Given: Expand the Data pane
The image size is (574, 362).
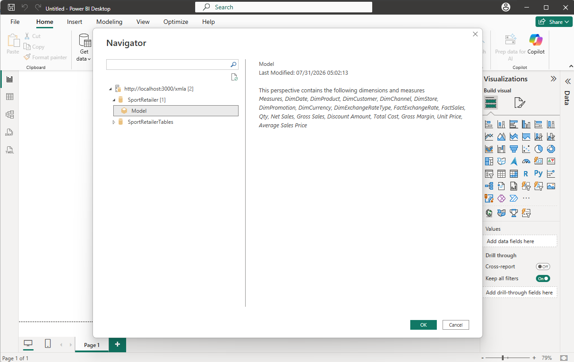Looking at the screenshot, I should click(567, 82).
